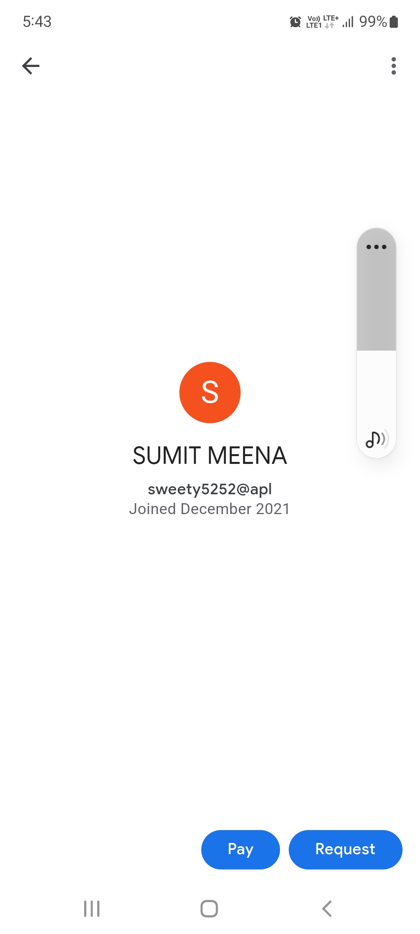Expand volume panel via three dots
The image size is (420, 934).
376,247
